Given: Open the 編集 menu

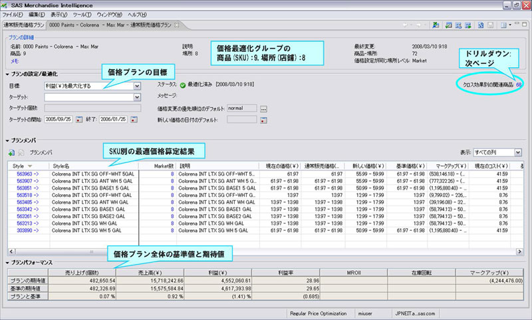Looking at the screenshot, I should [37, 15].
